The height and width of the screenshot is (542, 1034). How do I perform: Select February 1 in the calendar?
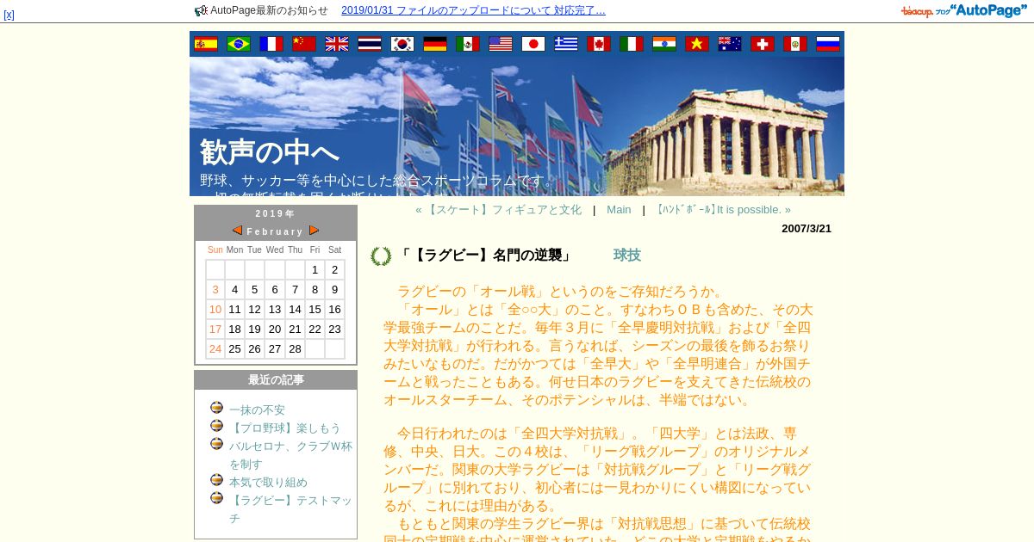pyautogui.click(x=315, y=270)
